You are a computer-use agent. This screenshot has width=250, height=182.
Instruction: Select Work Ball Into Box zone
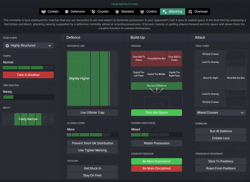pos(236,78)
